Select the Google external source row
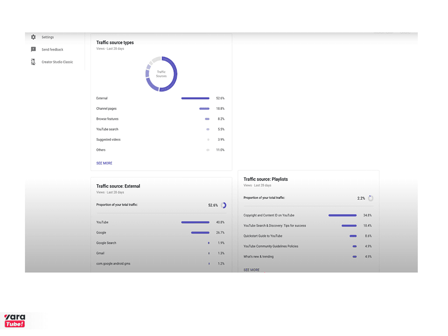The width and height of the screenshot is (448, 336). click(161, 233)
